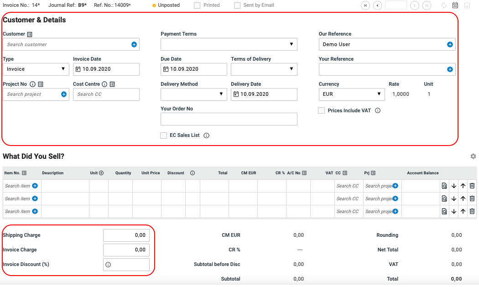Move the third item row up
Image resolution: width=479 pixels, height=287 pixels.
click(463, 211)
